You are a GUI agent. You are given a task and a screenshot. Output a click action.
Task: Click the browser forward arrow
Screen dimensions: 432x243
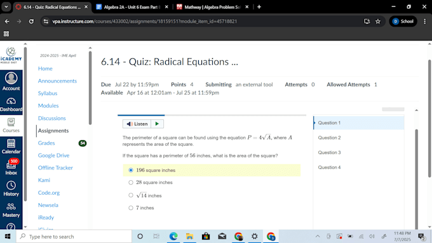click(19, 21)
